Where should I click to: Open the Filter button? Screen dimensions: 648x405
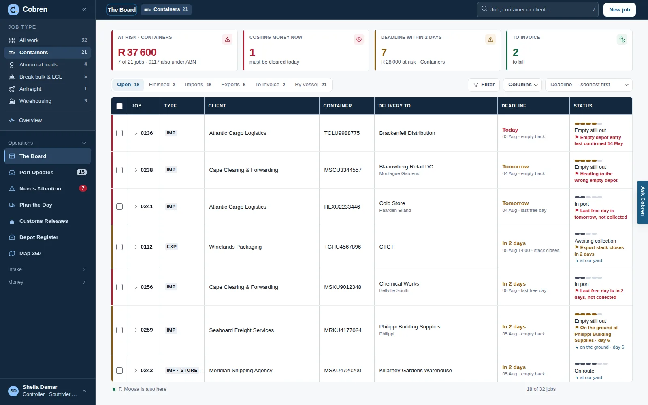[x=484, y=85]
